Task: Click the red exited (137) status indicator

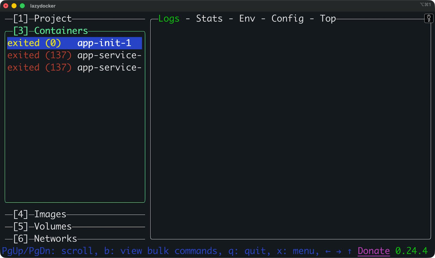Action: (39, 55)
